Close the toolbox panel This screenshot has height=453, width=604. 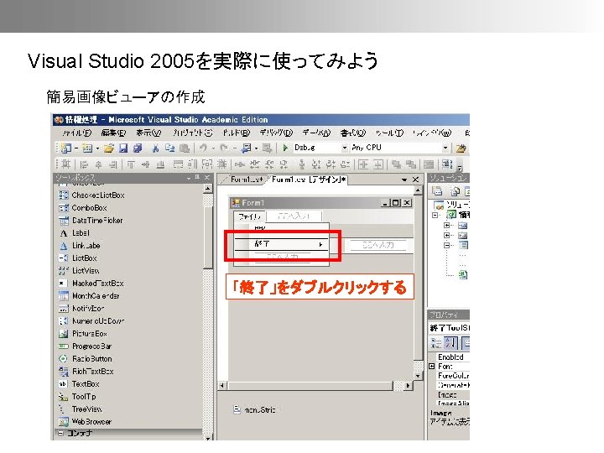[207, 177]
